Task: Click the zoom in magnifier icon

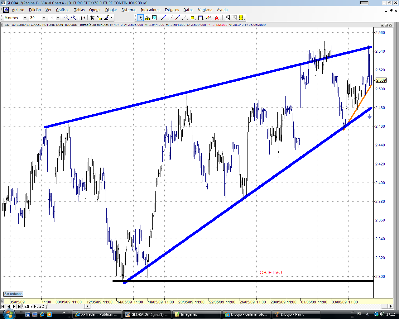Action: (x=74, y=18)
